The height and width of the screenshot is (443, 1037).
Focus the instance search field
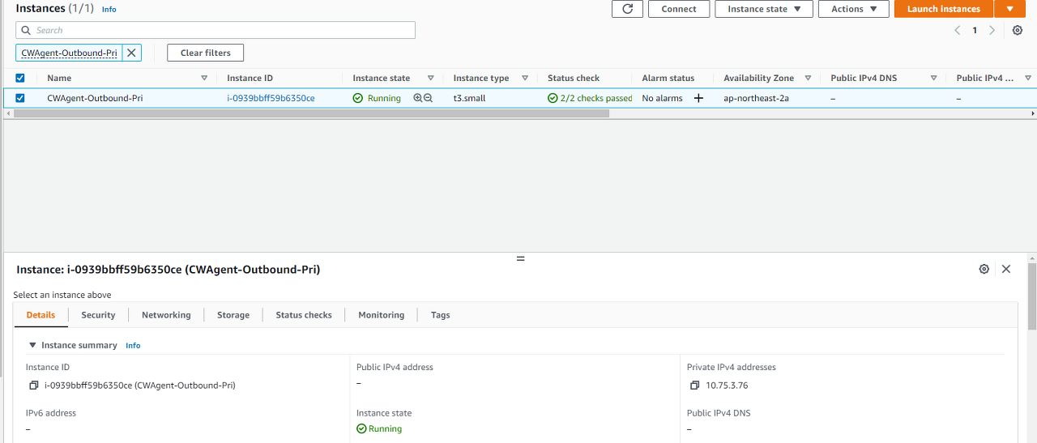[216, 30]
